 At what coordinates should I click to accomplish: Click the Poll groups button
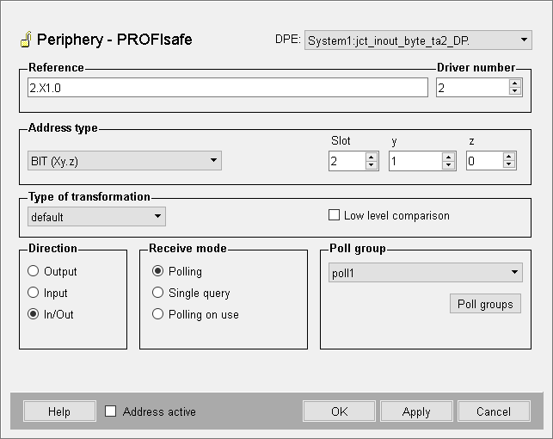(x=485, y=304)
